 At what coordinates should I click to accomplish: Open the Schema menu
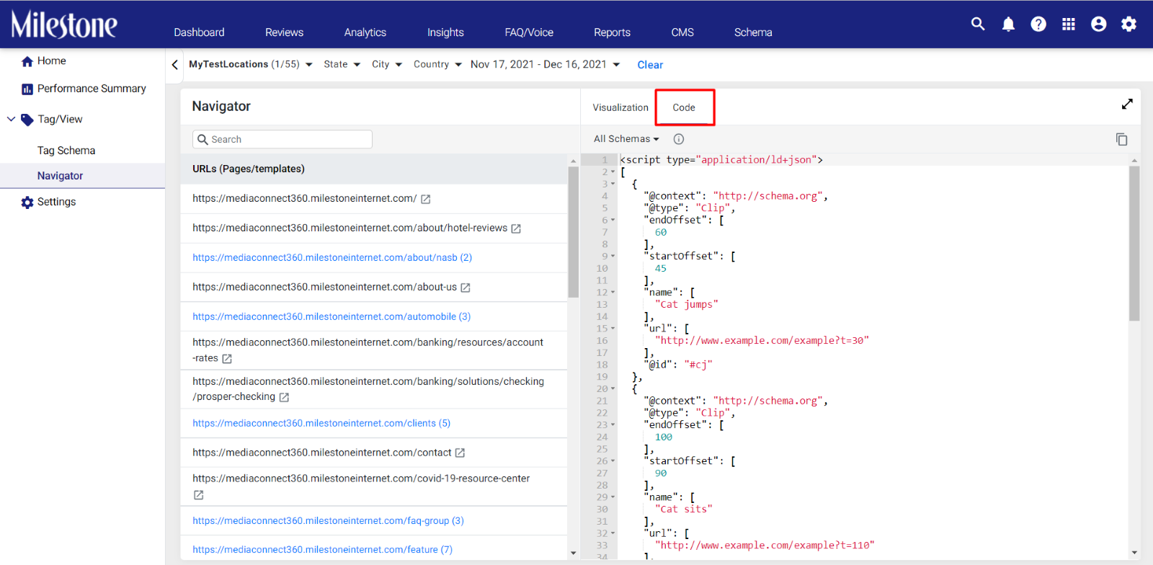(x=753, y=32)
